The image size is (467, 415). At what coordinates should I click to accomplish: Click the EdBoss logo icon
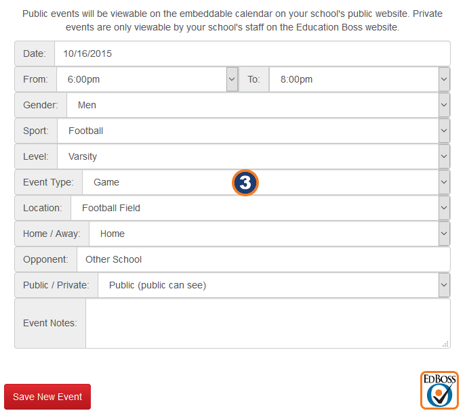[x=439, y=391]
